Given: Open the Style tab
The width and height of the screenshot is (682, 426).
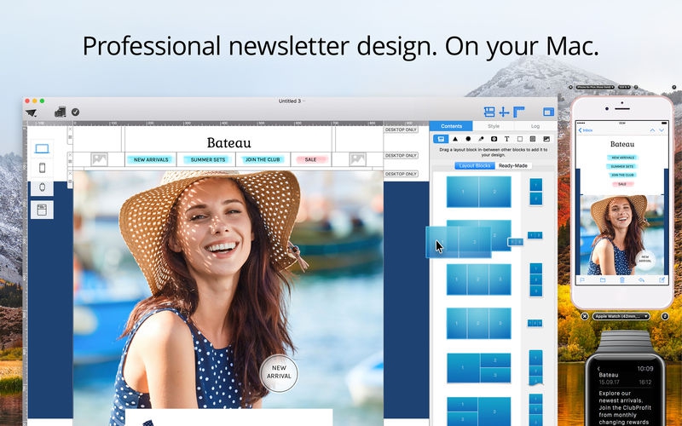Looking at the screenshot, I should pos(494,126).
